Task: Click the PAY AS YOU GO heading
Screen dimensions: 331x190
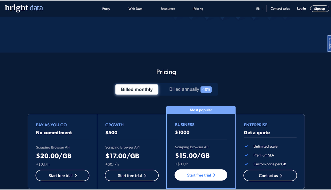Action: click(x=51, y=125)
